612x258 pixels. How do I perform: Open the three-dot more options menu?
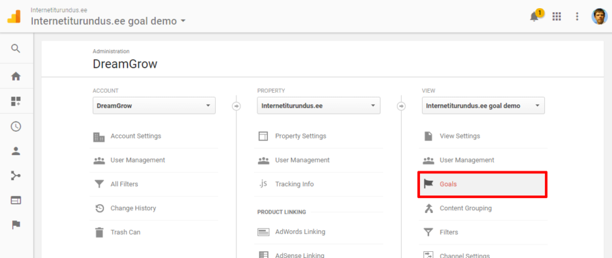pos(577,16)
